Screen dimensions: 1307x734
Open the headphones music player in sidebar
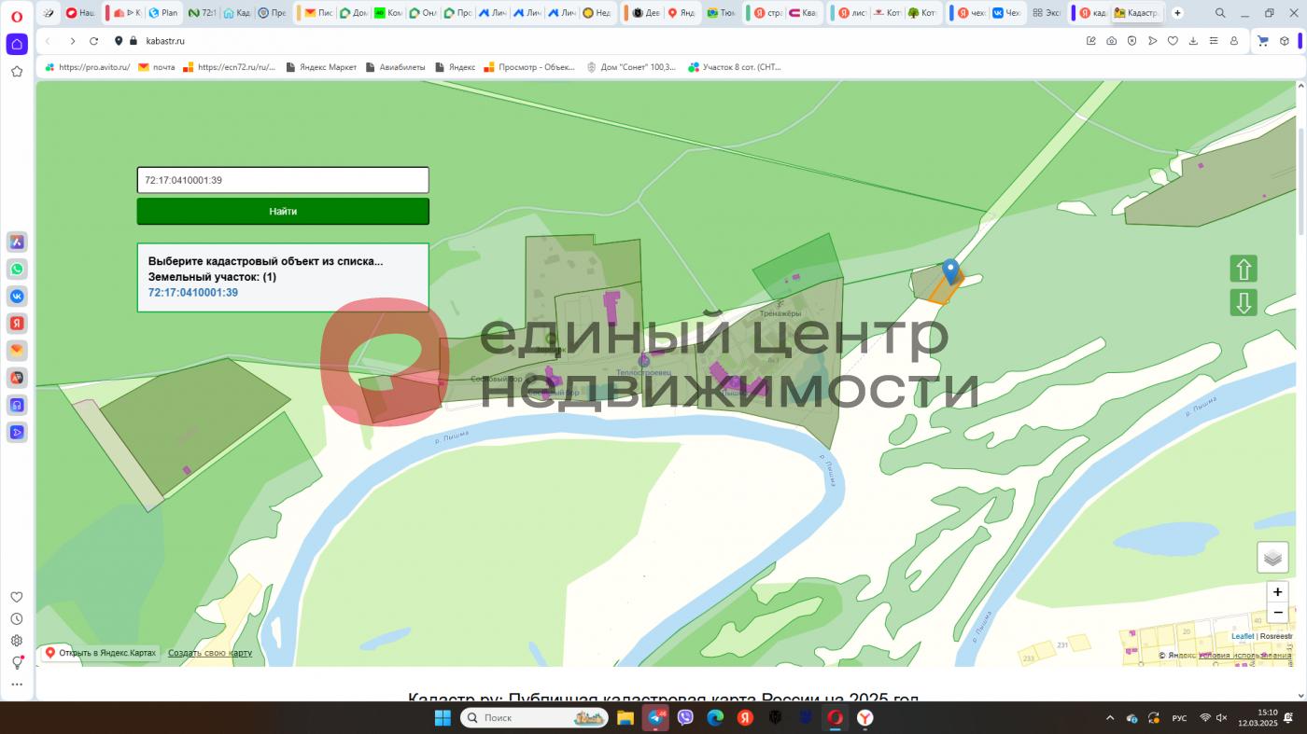[x=17, y=405]
